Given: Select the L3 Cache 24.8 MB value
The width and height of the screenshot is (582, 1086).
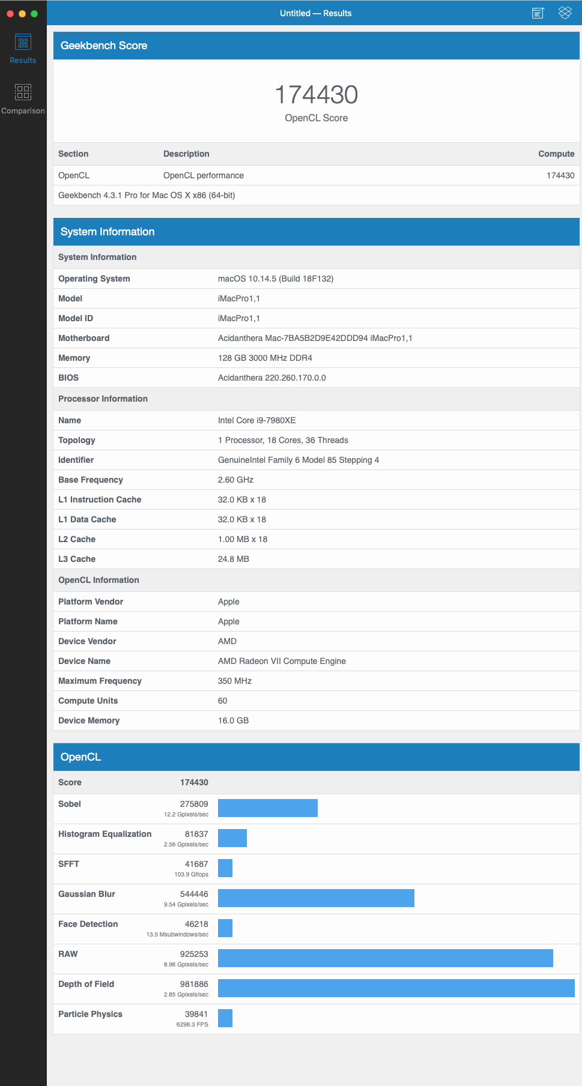Looking at the screenshot, I should (x=234, y=559).
